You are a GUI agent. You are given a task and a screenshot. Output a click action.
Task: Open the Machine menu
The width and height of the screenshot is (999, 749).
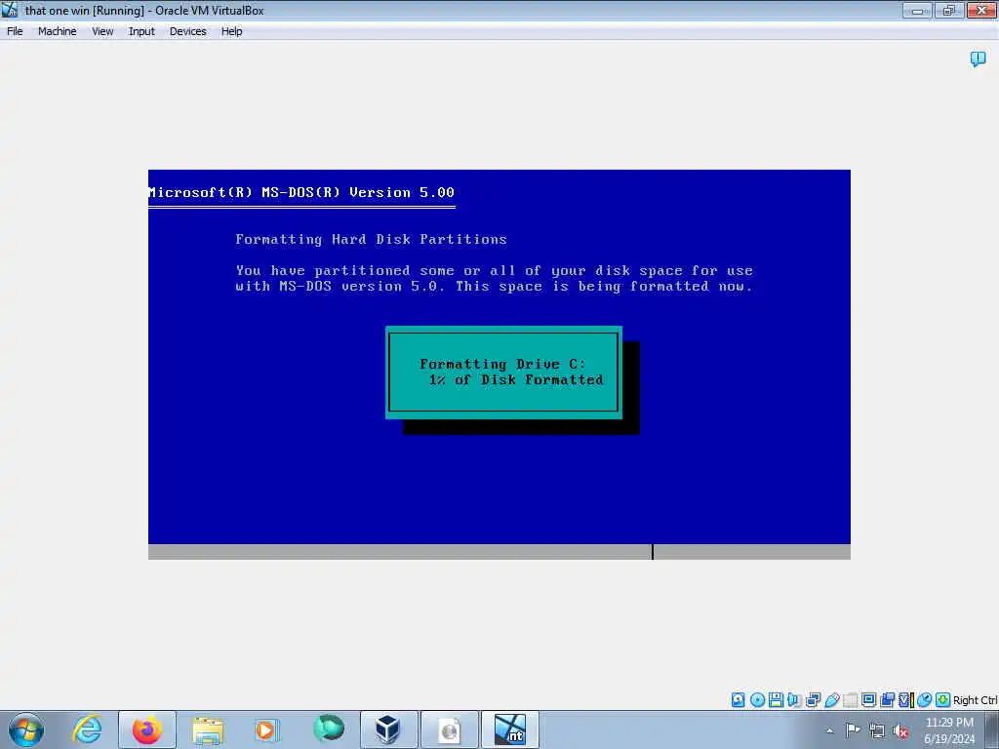[x=57, y=31]
